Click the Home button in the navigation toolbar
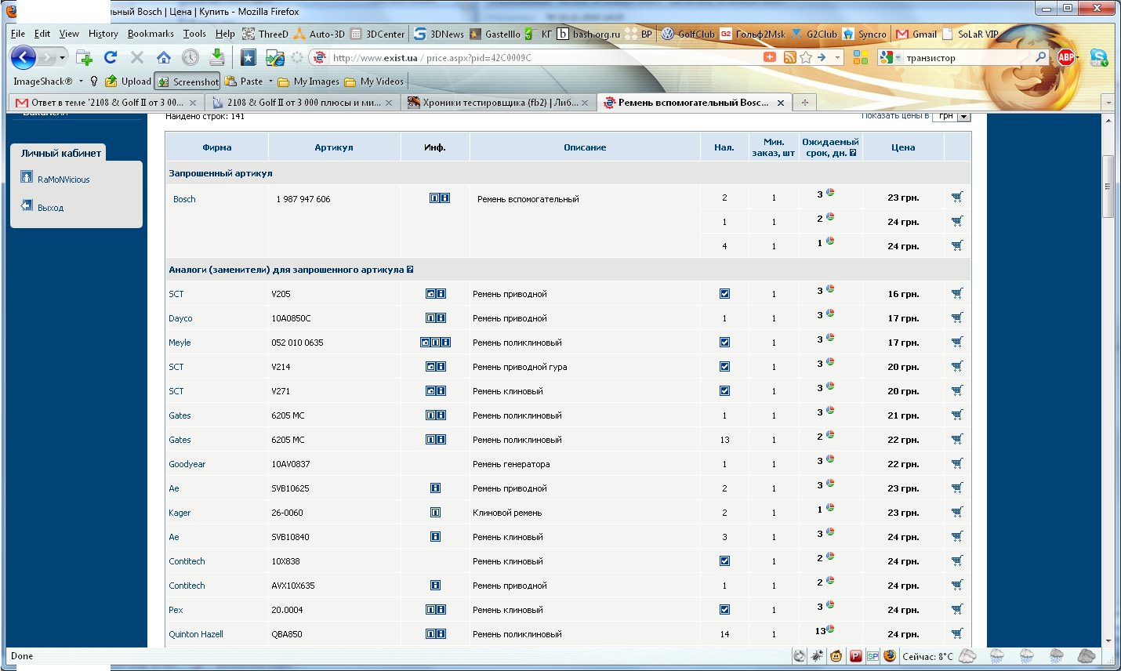The image size is (1121, 671). 164,57
